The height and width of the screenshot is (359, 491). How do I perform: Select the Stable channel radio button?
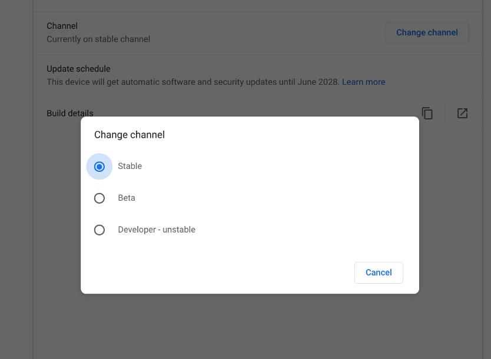pos(99,166)
